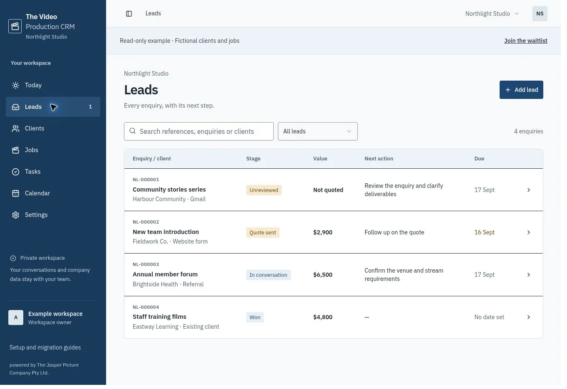Click the Private workspace check icon
Image resolution: width=567 pixels, height=389 pixels.
[x=13, y=258]
